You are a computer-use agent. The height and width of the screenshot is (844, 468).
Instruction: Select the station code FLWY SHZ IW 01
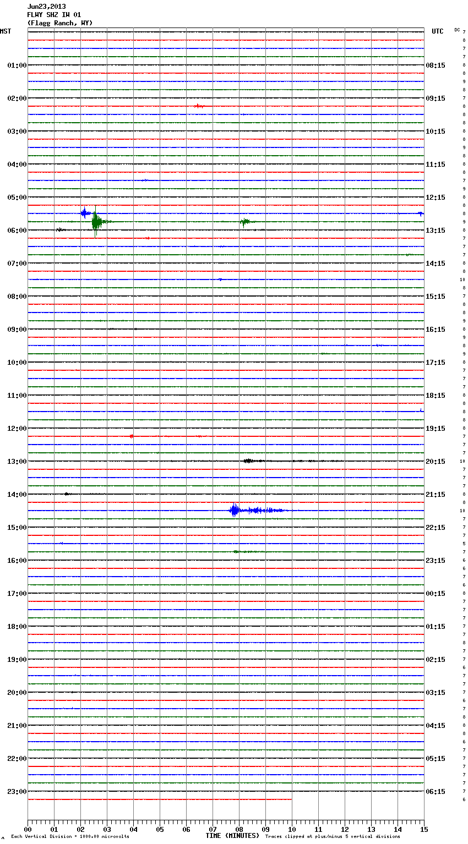pyautogui.click(x=54, y=15)
